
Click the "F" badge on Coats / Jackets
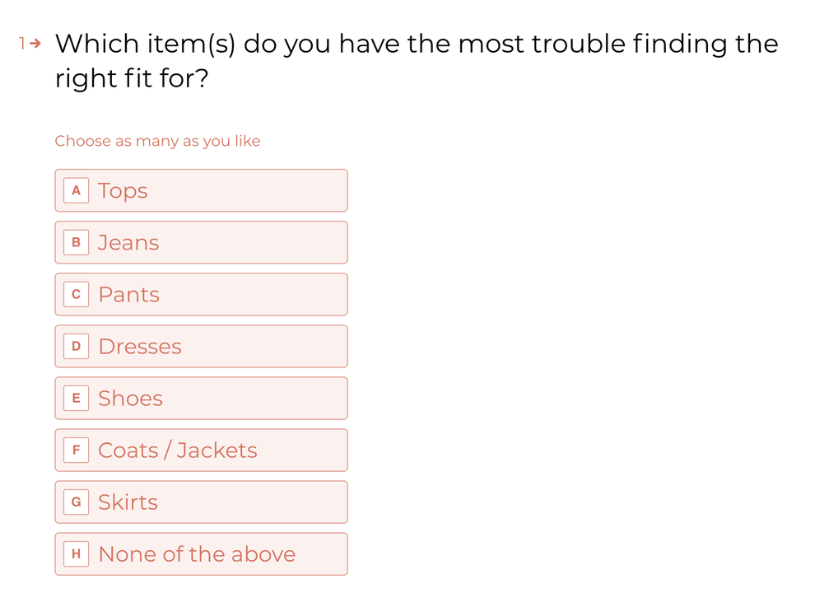click(x=76, y=450)
